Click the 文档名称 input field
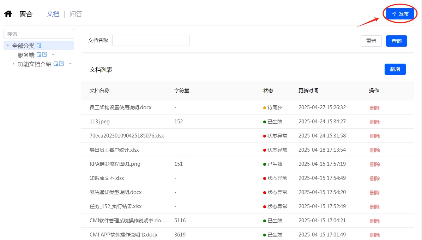This screenshot has width=422, height=240. click(151, 40)
